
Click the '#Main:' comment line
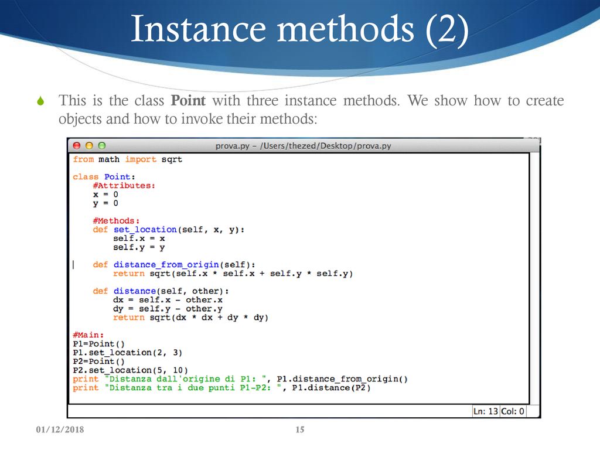[x=88, y=335]
